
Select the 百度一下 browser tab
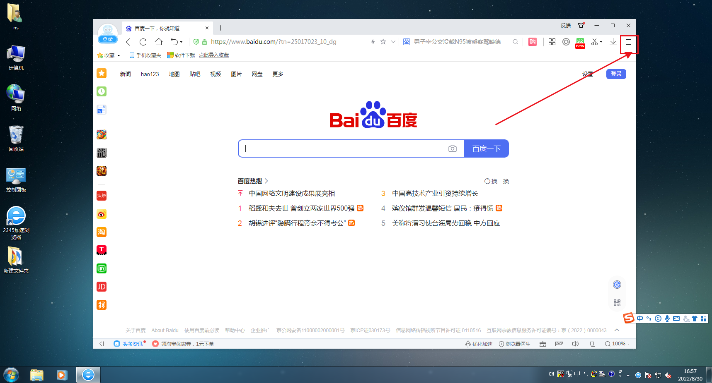[167, 28]
